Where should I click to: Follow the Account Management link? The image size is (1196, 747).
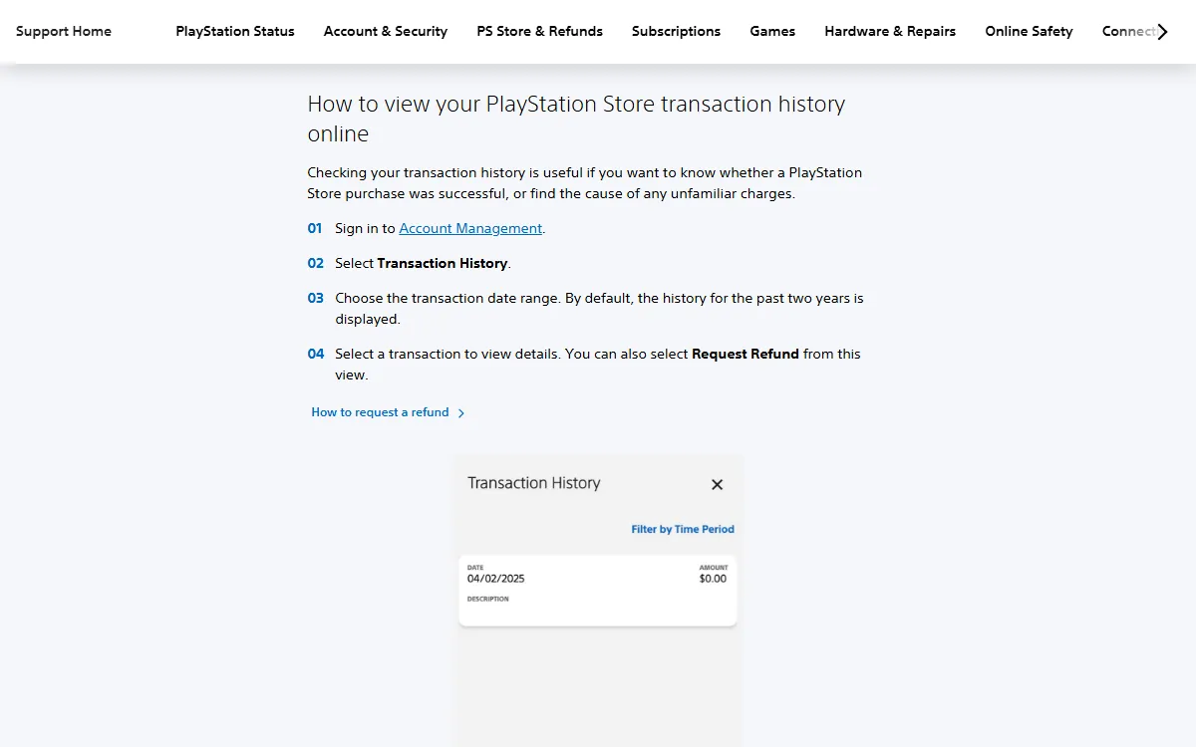[x=470, y=228]
